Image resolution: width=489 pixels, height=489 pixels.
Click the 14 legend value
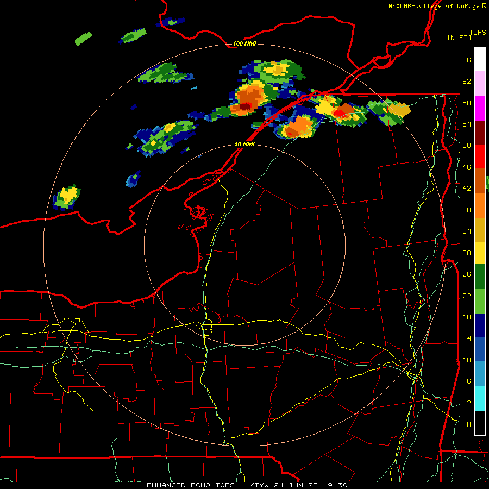(x=467, y=338)
